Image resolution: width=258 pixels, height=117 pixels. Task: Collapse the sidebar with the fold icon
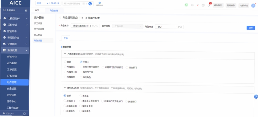coord(26,10)
